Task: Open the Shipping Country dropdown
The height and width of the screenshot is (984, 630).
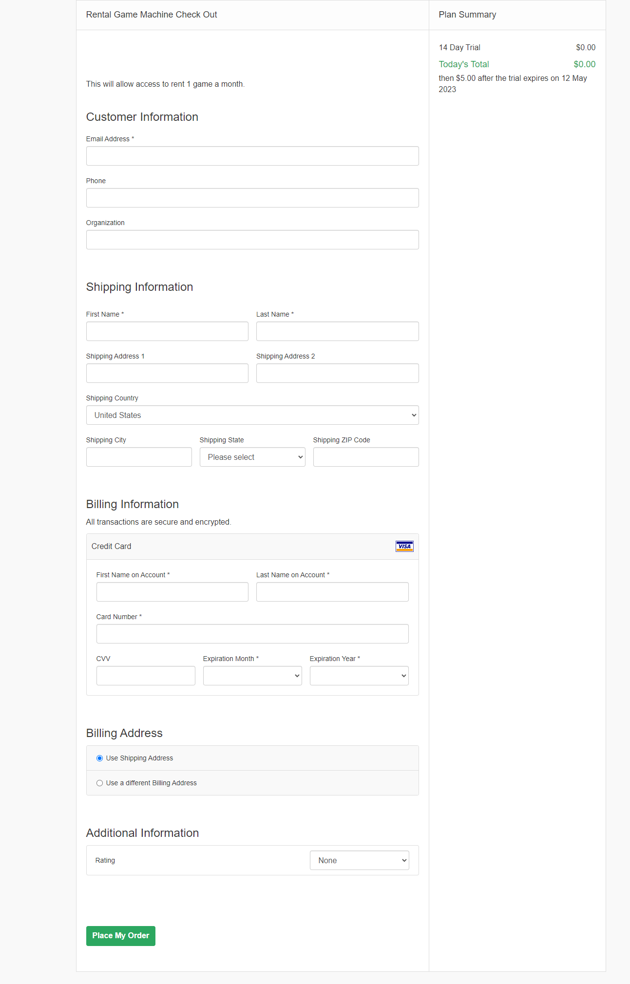Action: click(252, 415)
